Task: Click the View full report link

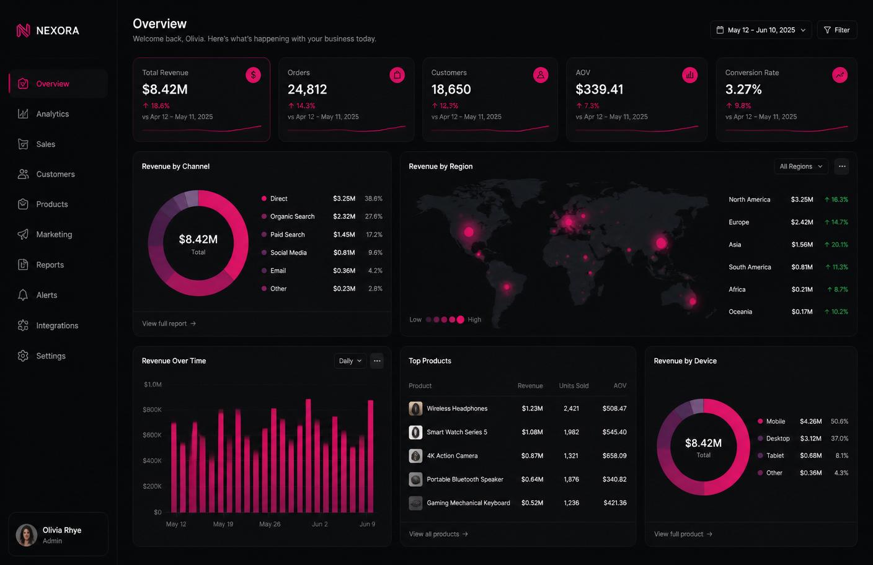Action: point(169,323)
